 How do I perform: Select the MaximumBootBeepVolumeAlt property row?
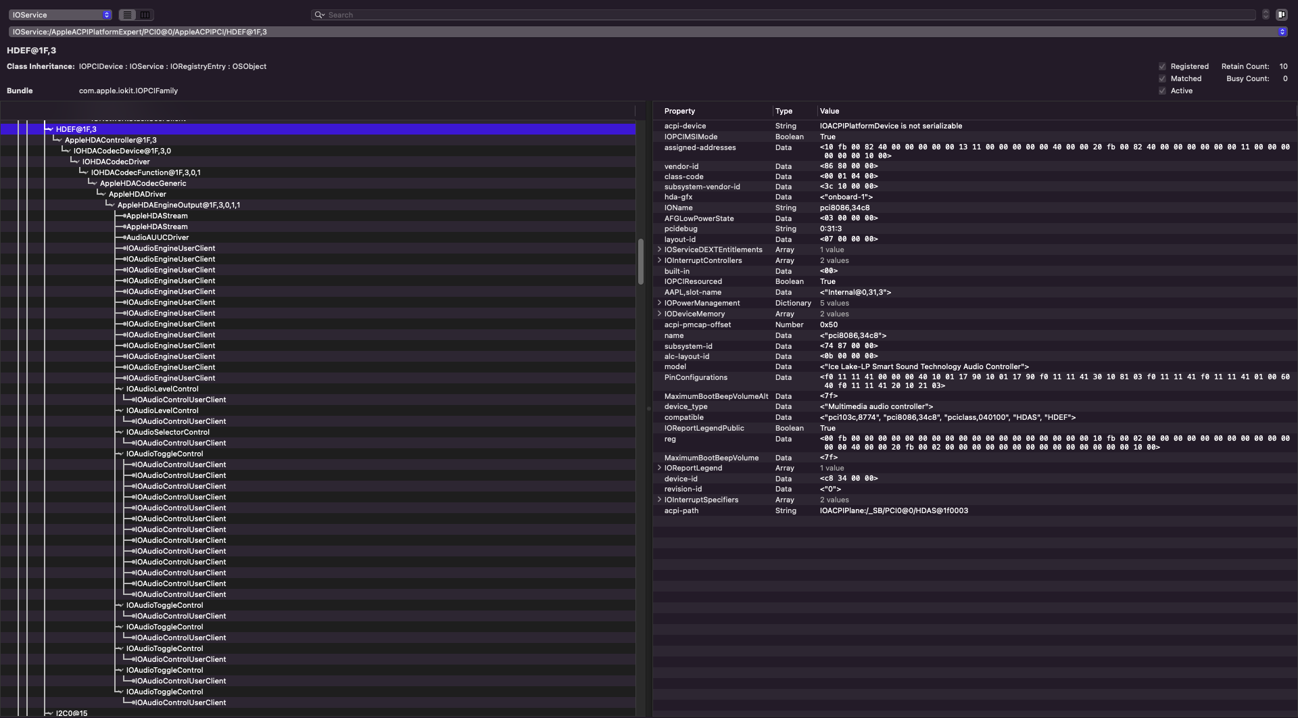coord(974,396)
